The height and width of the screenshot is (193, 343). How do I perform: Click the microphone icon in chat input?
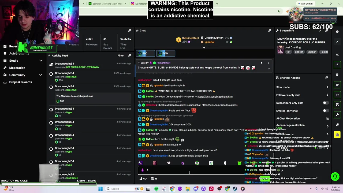[x=143, y=170]
